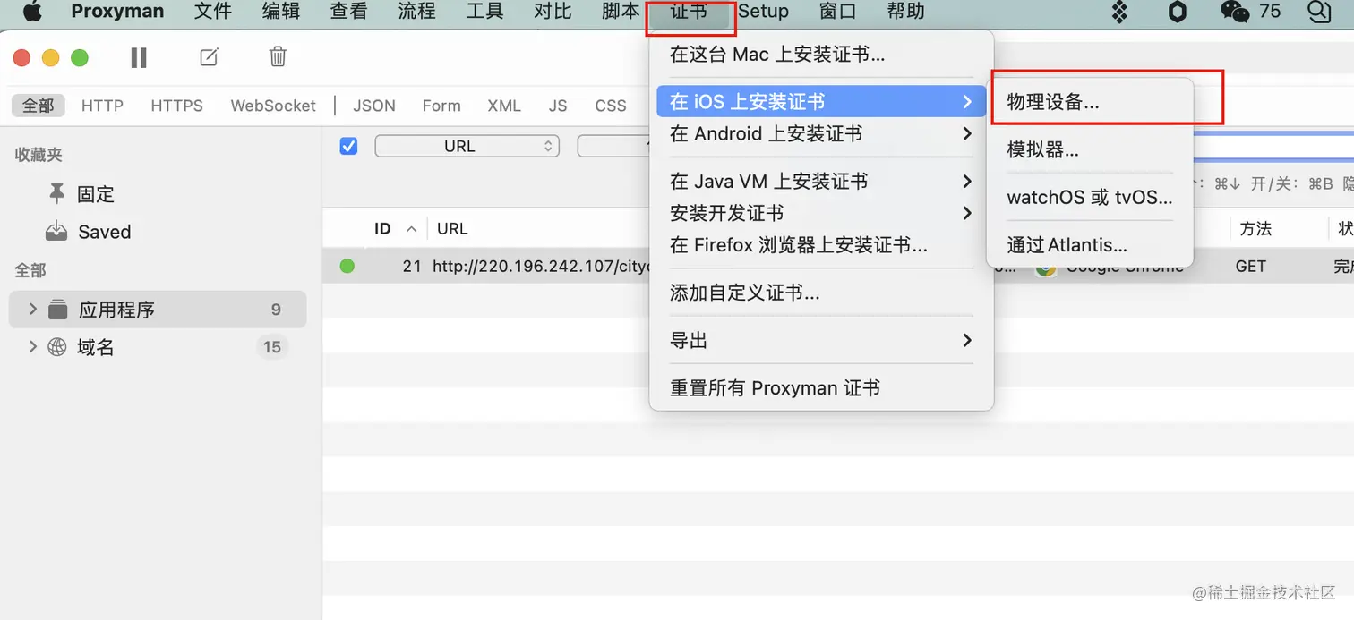Open the Apple menu
Viewport: 1354px width, 620px height.
coord(32,12)
